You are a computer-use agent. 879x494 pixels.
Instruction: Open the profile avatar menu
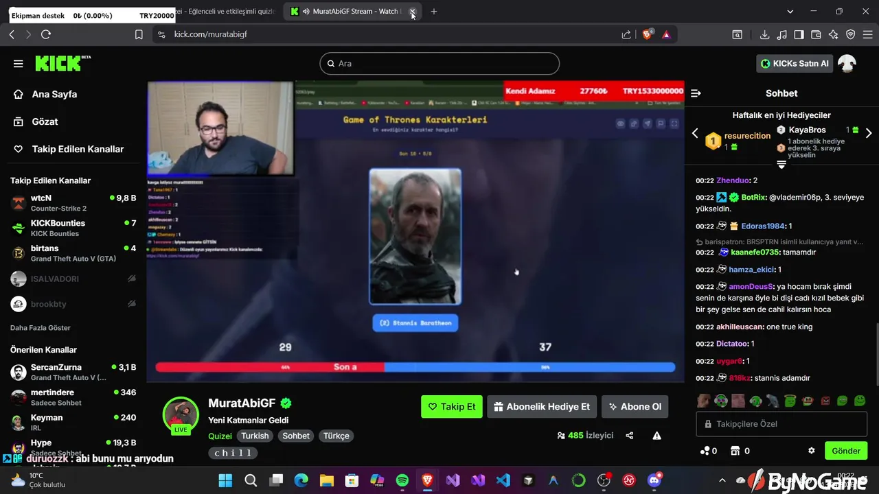click(x=847, y=63)
